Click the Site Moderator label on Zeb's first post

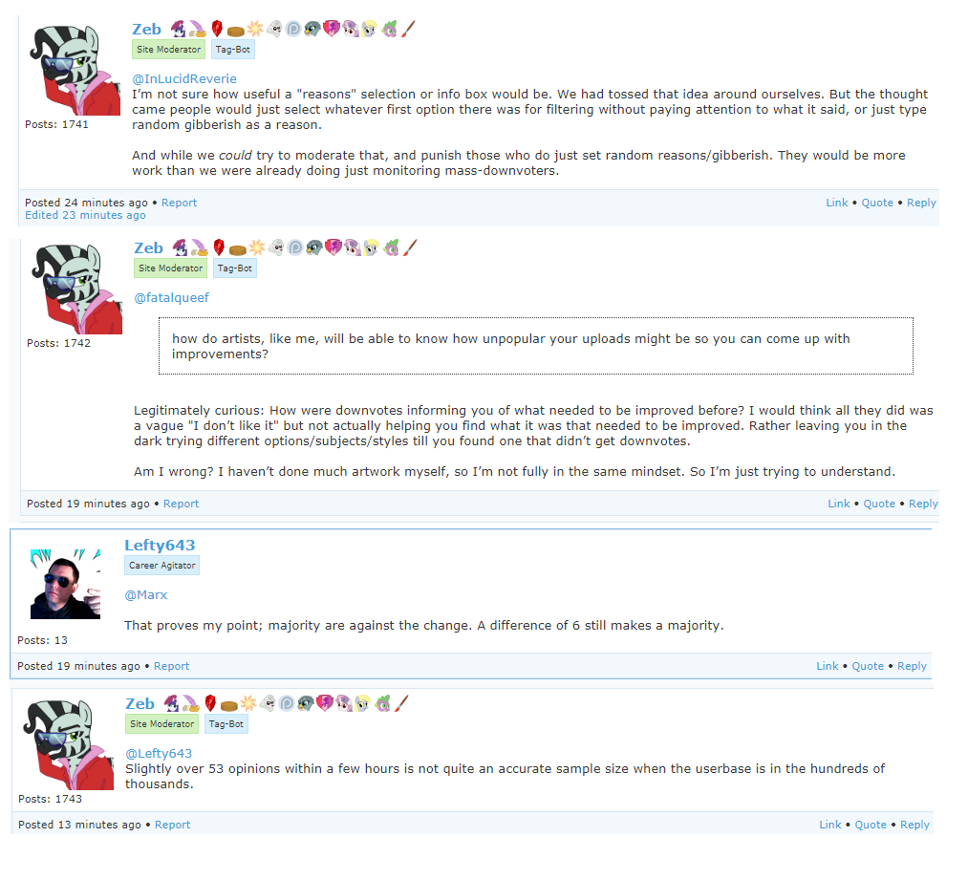168,50
